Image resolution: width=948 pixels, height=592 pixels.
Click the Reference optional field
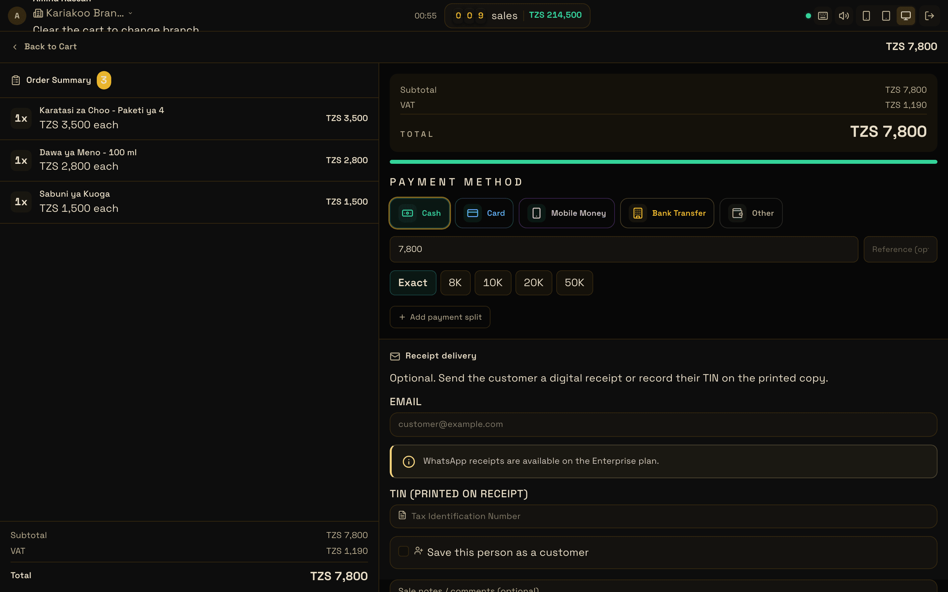[x=900, y=249]
